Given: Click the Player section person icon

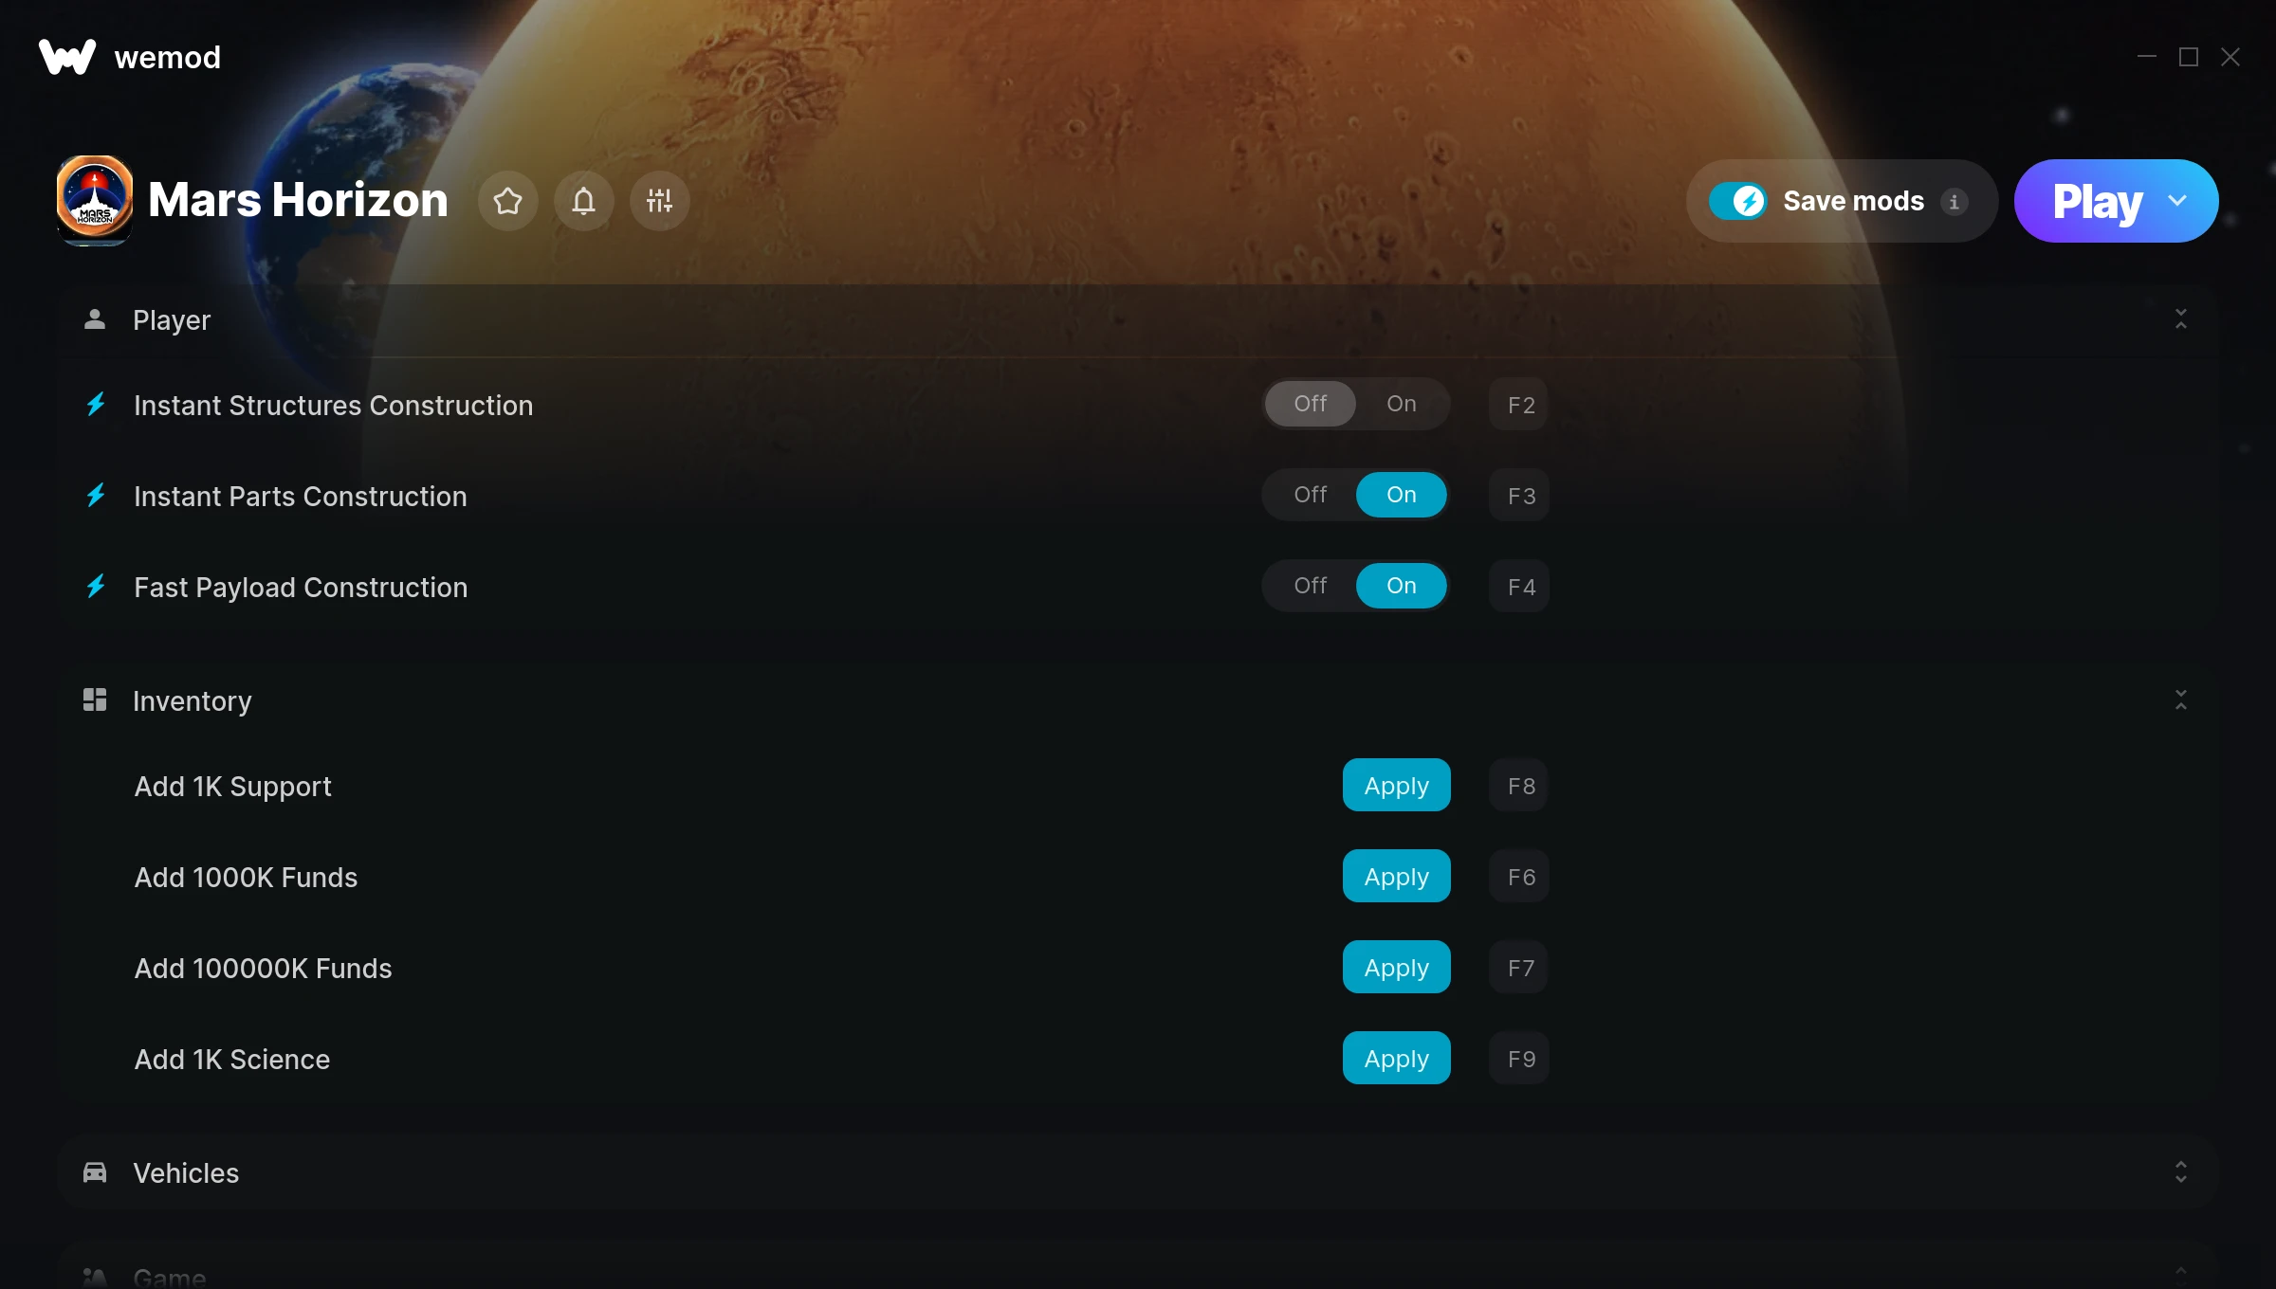Looking at the screenshot, I should coord(95,319).
